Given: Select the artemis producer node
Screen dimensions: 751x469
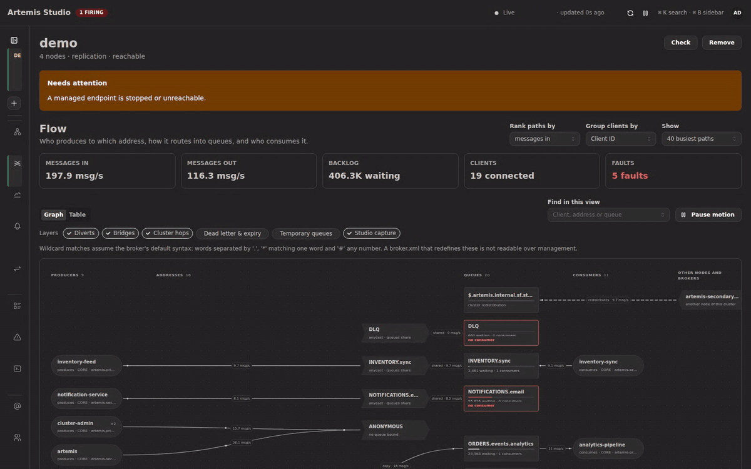Looking at the screenshot, I should pyautogui.click(x=87, y=455).
